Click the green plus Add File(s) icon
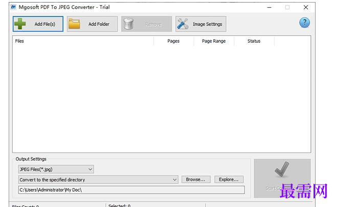This screenshot has width=337, height=207. tap(20, 24)
